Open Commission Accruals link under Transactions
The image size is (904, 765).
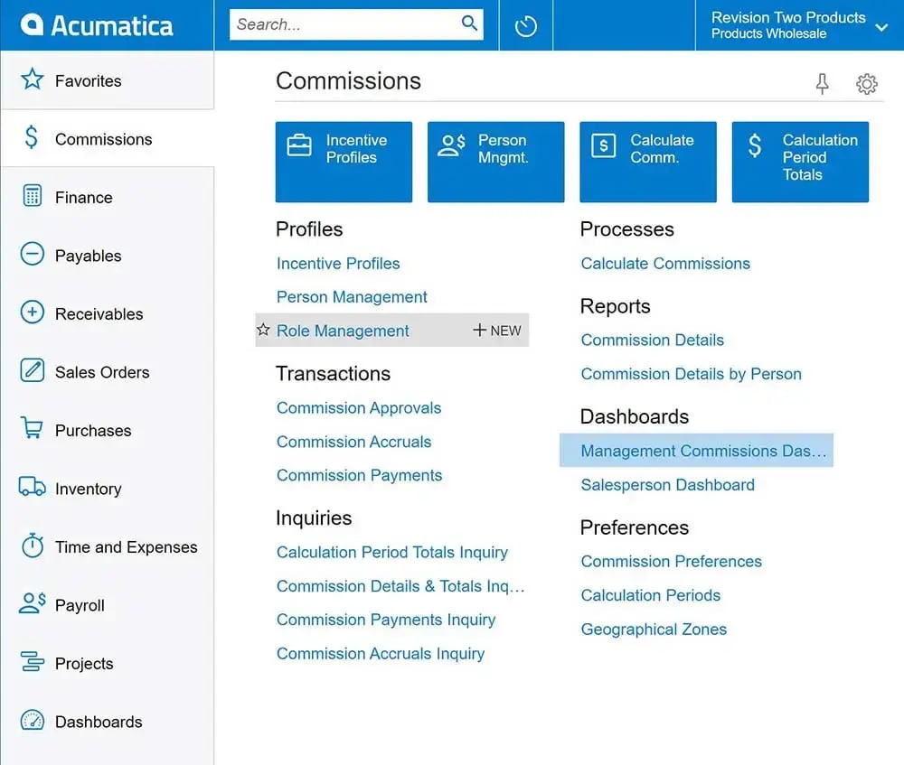[354, 442]
